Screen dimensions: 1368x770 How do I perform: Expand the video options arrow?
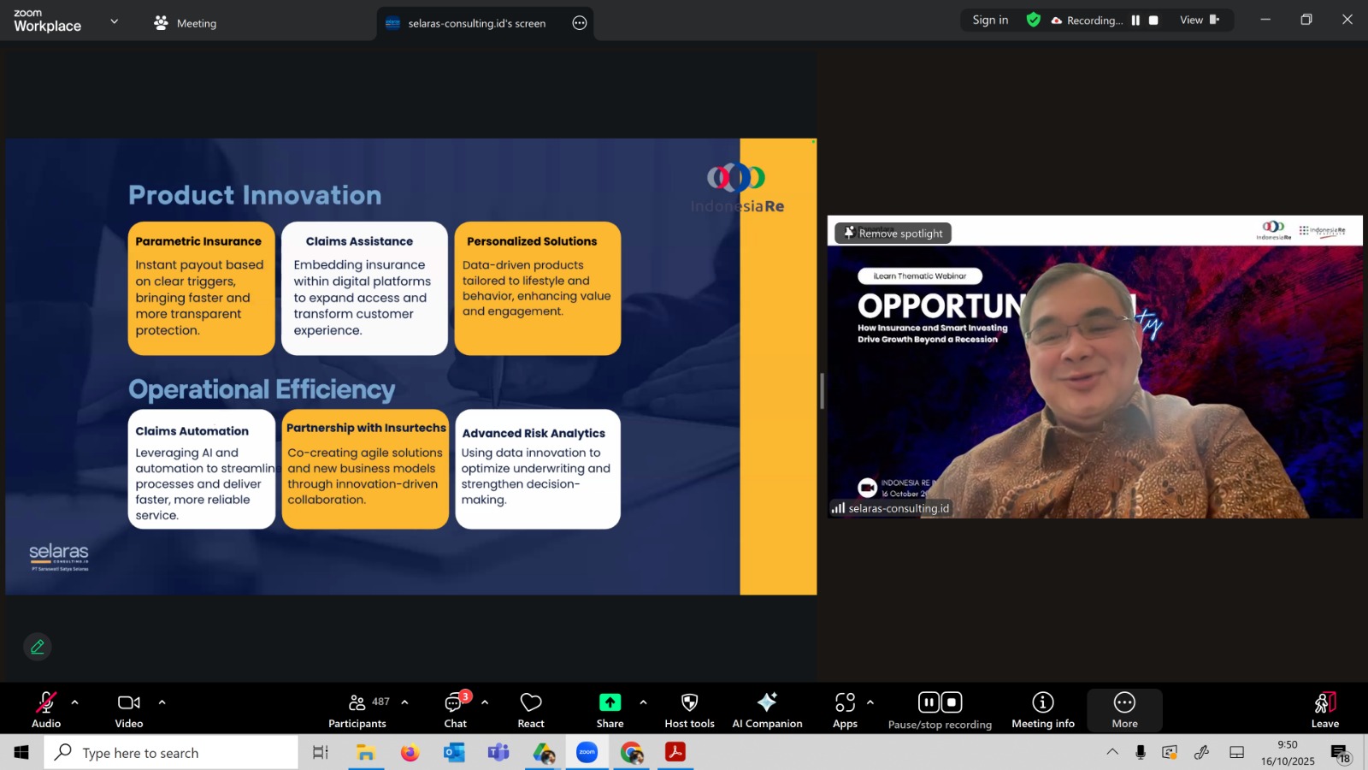click(x=162, y=702)
